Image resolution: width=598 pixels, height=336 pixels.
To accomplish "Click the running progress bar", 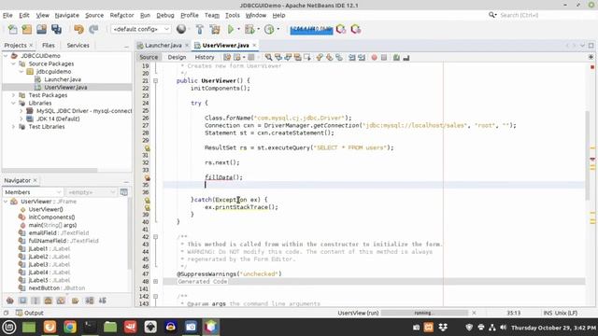I will click(424, 313).
